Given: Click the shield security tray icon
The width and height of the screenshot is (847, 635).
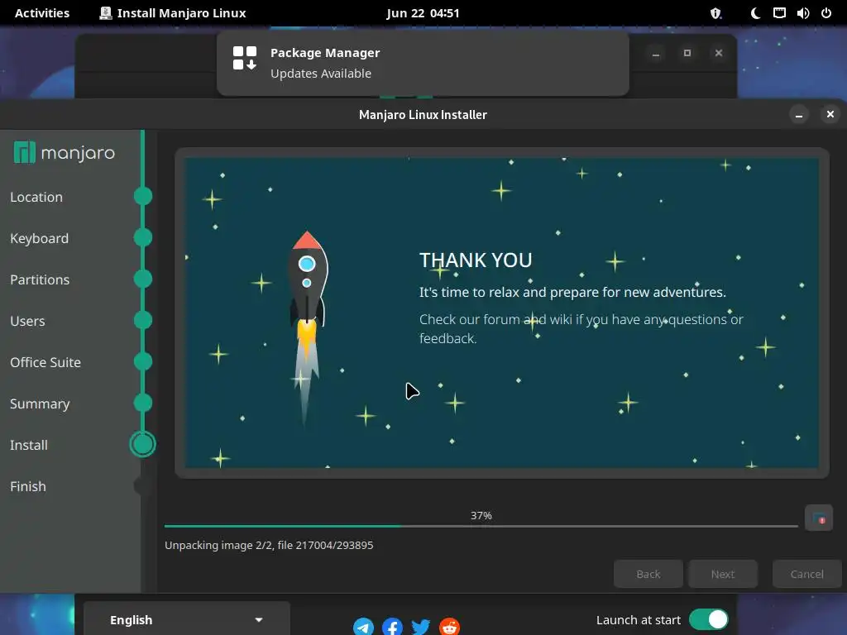Looking at the screenshot, I should point(715,13).
